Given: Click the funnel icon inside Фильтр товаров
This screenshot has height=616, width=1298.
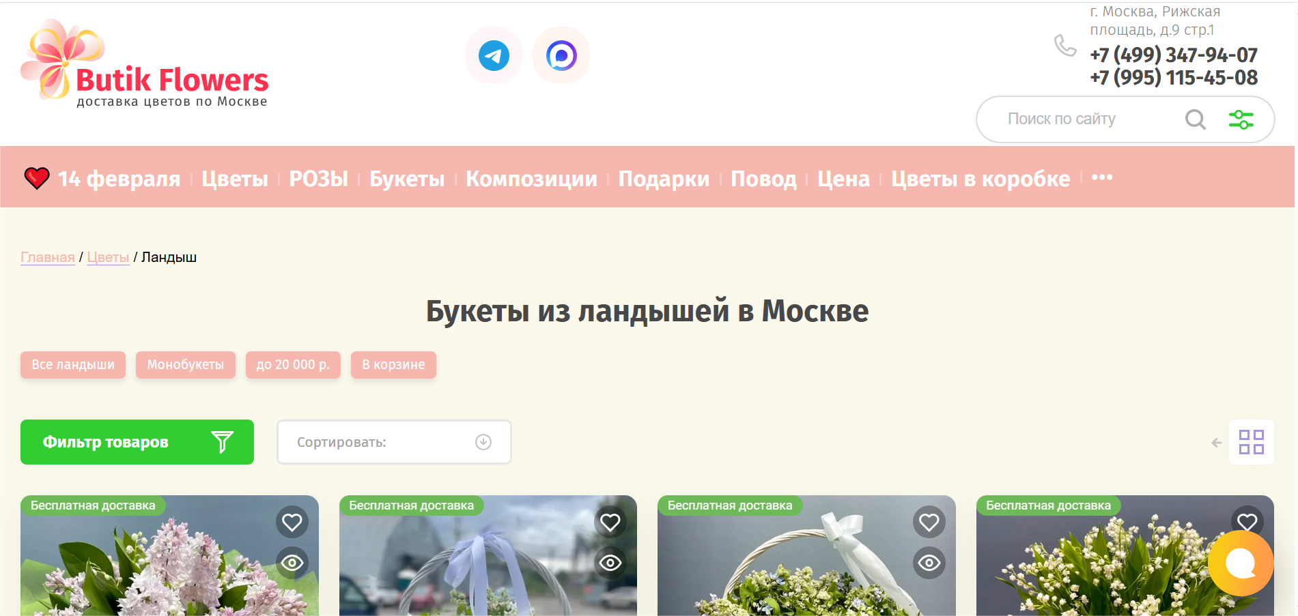Looking at the screenshot, I should click(221, 442).
